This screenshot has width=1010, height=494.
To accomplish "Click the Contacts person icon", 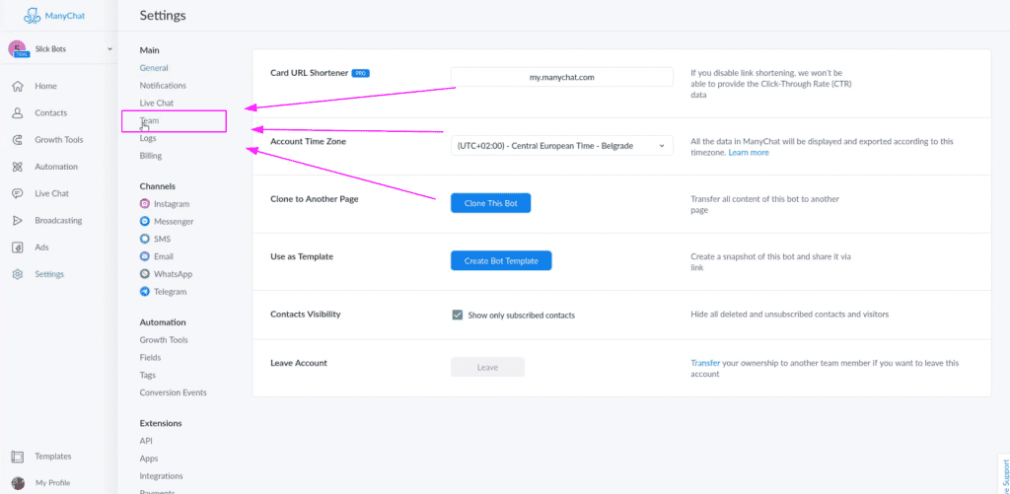I will point(18,112).
